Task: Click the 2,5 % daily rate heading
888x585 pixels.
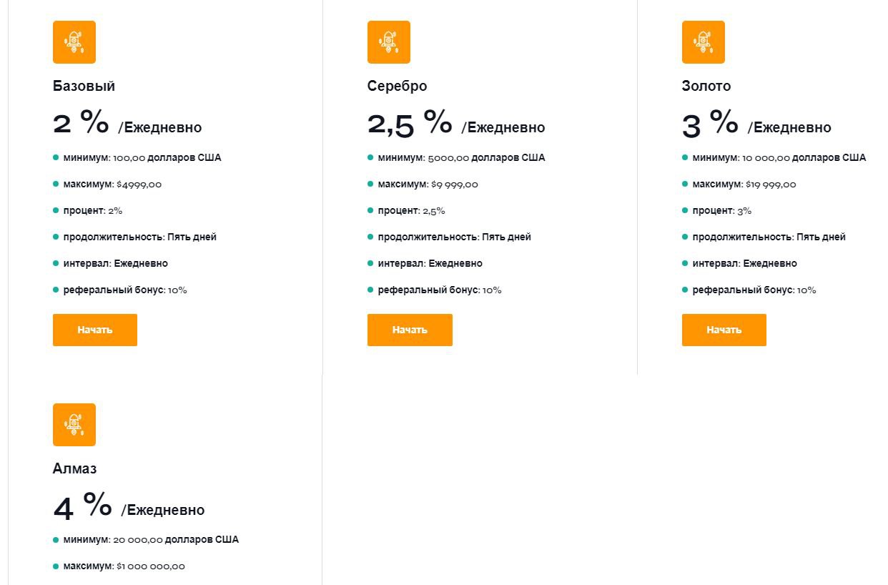Action: (x=456, y=123)
